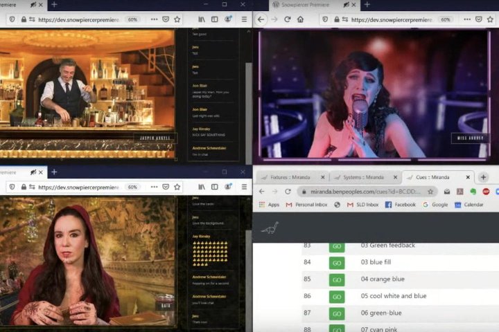Reload the Miranda cues page in Chrome

(x=288, y=192)
